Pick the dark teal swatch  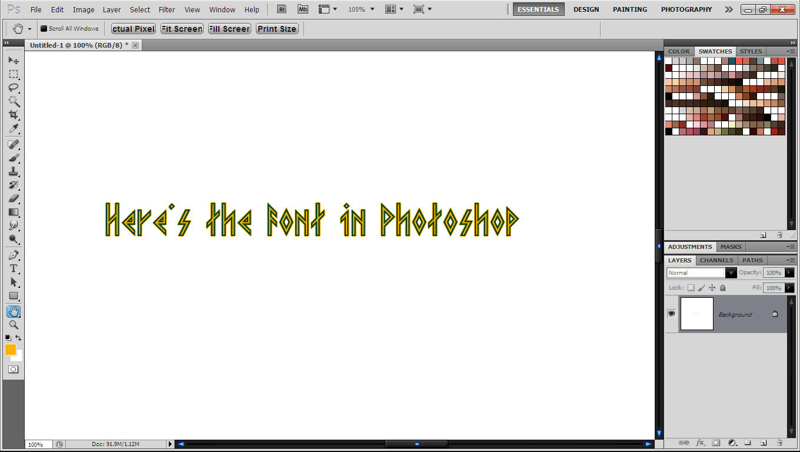click(x=732, y=61)
